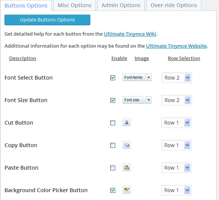The width and height of the screenshot is (219, 200).
Task: Click the Font size preview image
Action: click(x=137, y=100)
